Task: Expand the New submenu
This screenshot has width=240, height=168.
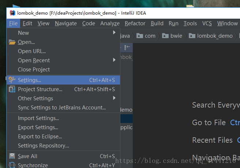Action: (x=63, y=33)
